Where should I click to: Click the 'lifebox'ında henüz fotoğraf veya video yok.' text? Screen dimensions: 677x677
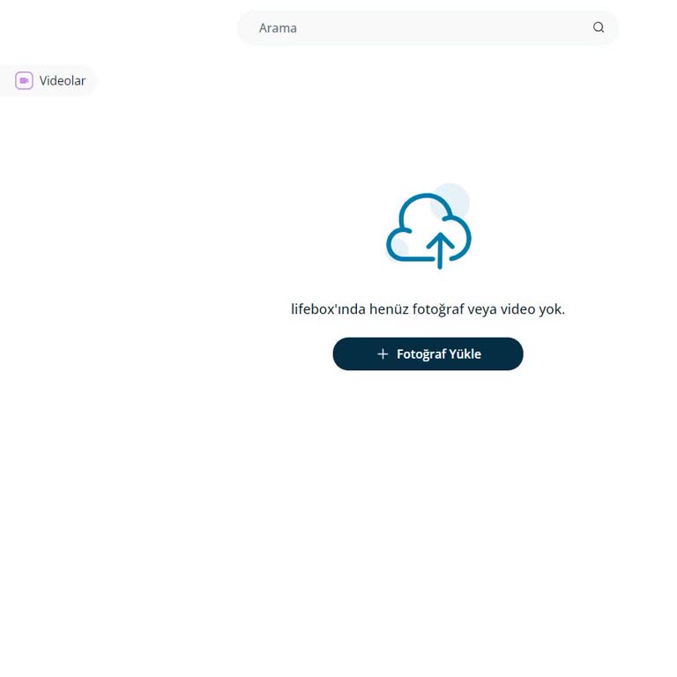pos(428,309)
